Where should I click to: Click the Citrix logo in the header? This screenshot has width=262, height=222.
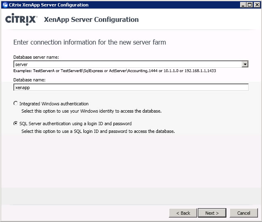click(x=21, y=19)
